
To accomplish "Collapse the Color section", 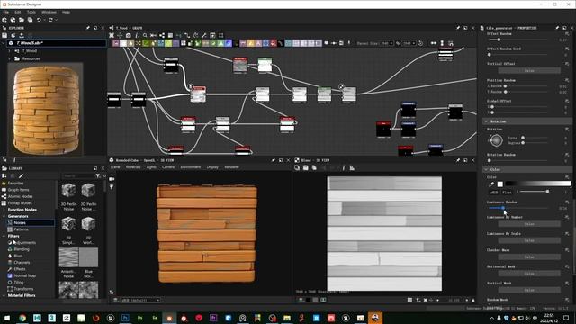I will click(486, 170).
